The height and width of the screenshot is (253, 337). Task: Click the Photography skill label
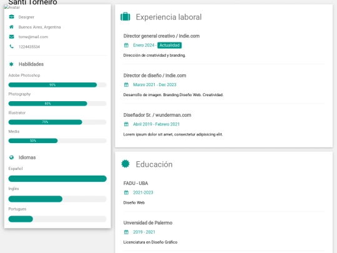[19, 94]
